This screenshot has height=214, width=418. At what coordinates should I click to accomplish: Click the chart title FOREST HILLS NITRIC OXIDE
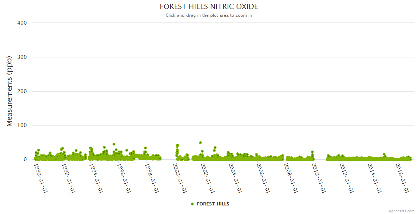click(209, 7)
